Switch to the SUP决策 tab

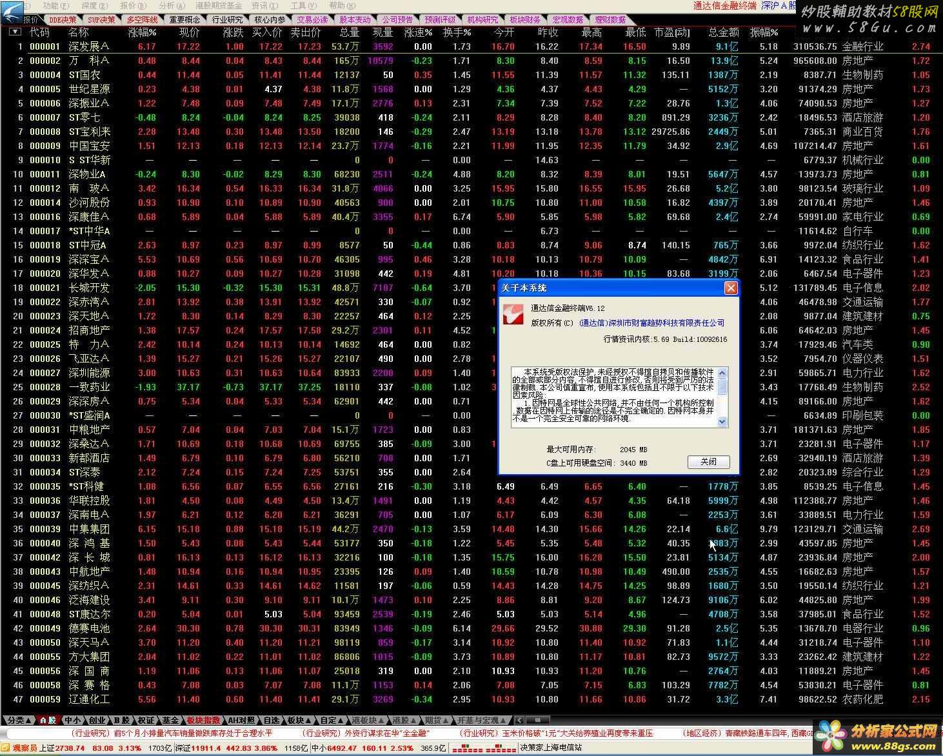[x=101, y=20]
